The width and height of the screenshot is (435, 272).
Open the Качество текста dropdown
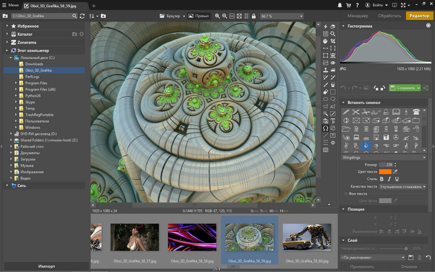click(x=403, y=187)
